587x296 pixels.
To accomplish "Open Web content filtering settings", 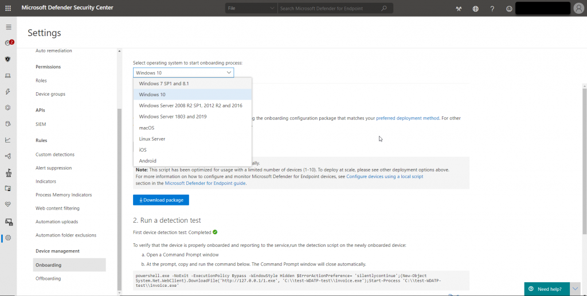I will click(x=58, y=208).
